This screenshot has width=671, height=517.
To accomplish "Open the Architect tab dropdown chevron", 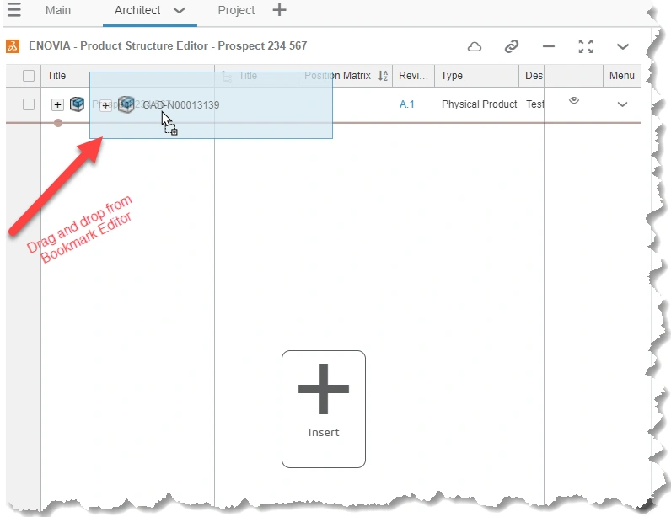I will tap(180, 10).
